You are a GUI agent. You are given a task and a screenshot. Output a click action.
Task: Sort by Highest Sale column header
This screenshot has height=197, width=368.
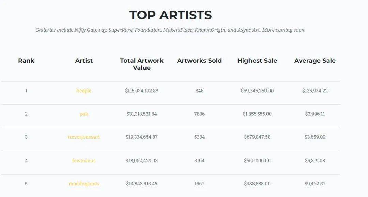tap(257, 61)
